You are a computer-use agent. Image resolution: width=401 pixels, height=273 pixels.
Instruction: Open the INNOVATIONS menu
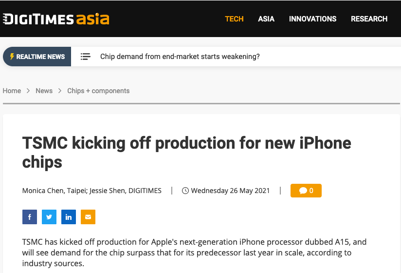point(312,19)
